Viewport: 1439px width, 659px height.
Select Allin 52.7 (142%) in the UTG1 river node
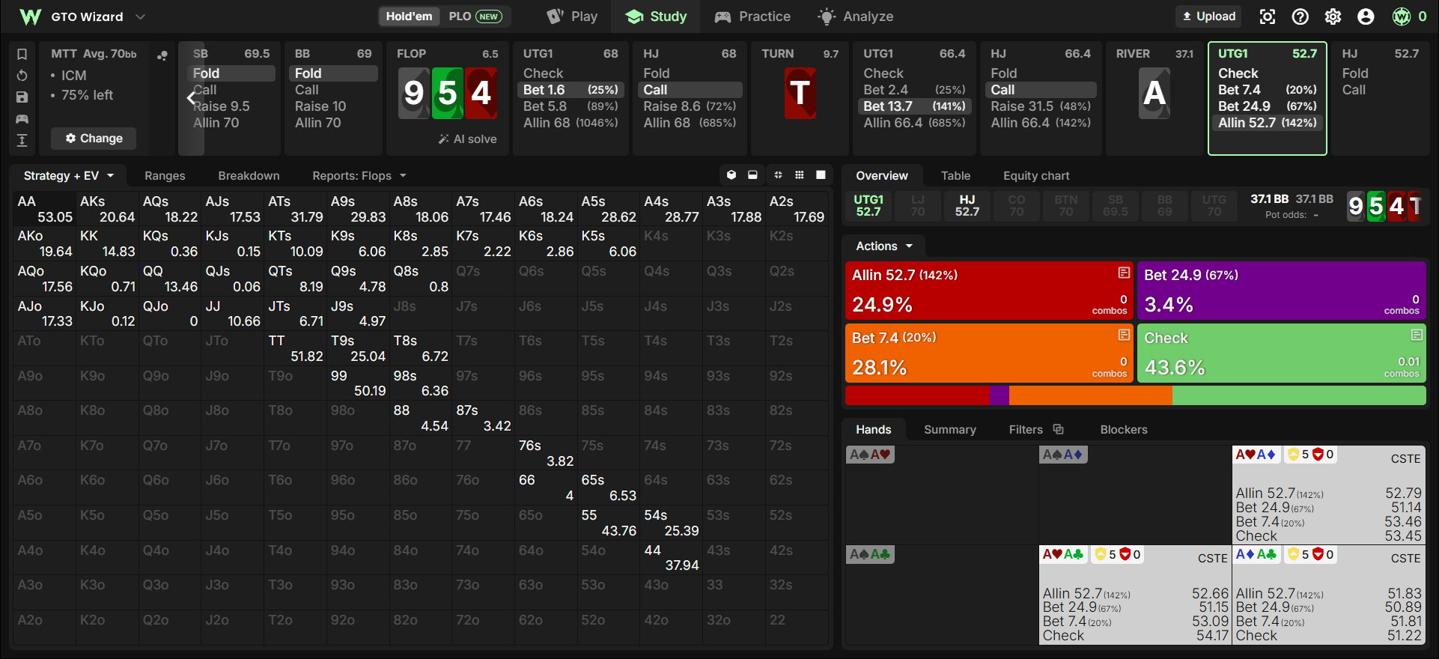pyautogui.click(x=1267, y=123)
